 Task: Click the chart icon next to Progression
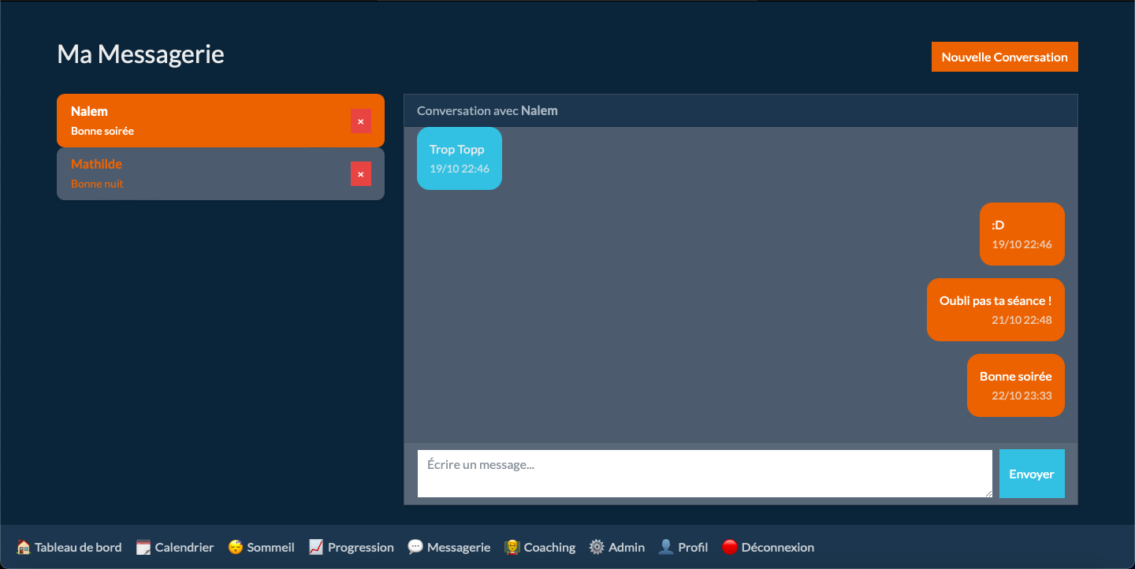tap(316, 547)
